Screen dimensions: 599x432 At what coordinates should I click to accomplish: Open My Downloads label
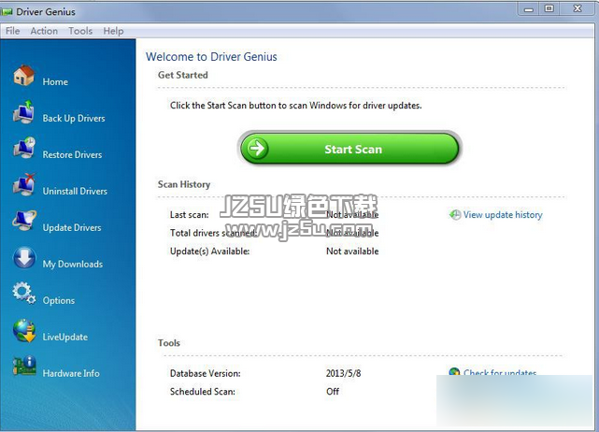73,265
